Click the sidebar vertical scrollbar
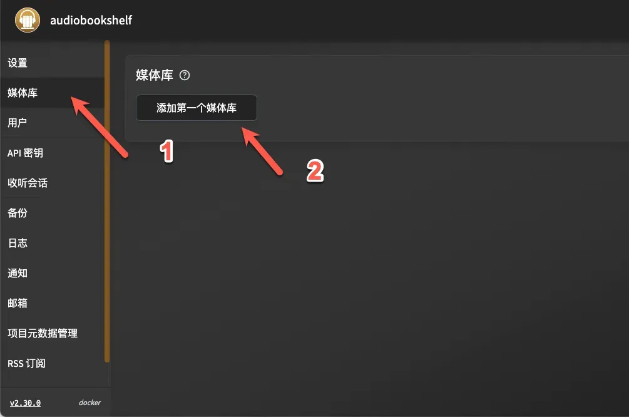This screenshot has width=629, height=417. tap(107, 201)
